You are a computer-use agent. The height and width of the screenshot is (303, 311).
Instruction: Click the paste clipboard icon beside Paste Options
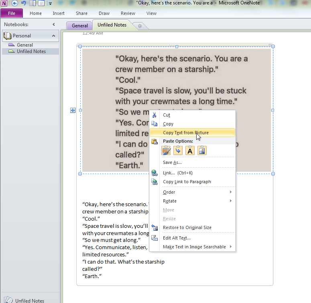pos(154,141)
